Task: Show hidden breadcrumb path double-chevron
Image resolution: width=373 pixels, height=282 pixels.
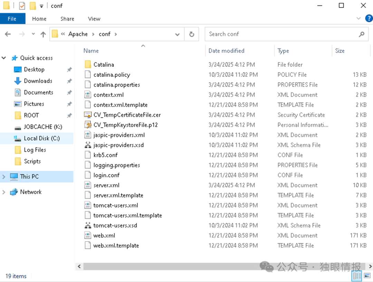Action: coord(63,34)
